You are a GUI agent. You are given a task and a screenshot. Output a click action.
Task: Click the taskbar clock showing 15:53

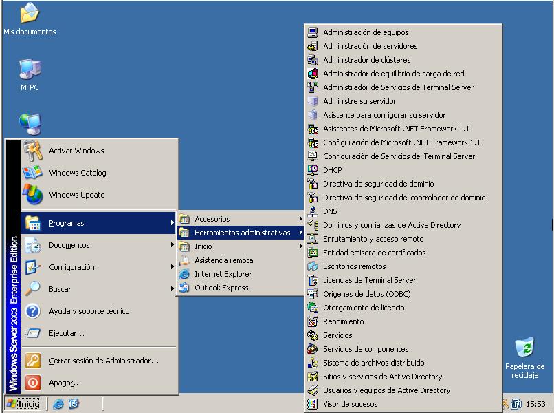(x=535, y=404)
